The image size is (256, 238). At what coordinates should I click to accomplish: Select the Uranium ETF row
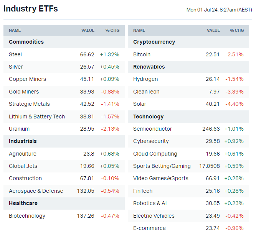coord(19,129)
